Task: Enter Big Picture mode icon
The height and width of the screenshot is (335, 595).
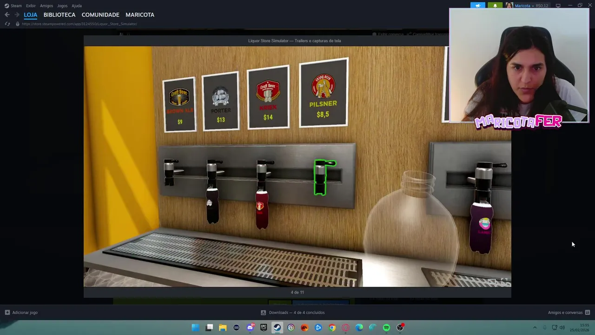Action: click(558, 6)
